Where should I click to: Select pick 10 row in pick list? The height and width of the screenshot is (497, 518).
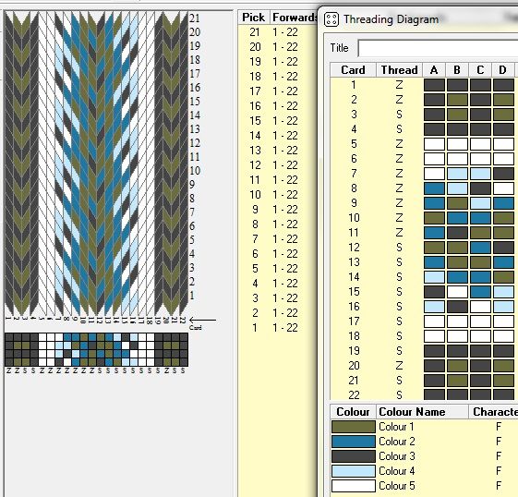pos(277,195)
